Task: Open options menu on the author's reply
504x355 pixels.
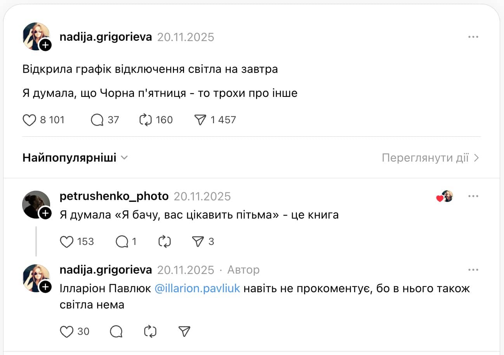Action: point(473,269)
